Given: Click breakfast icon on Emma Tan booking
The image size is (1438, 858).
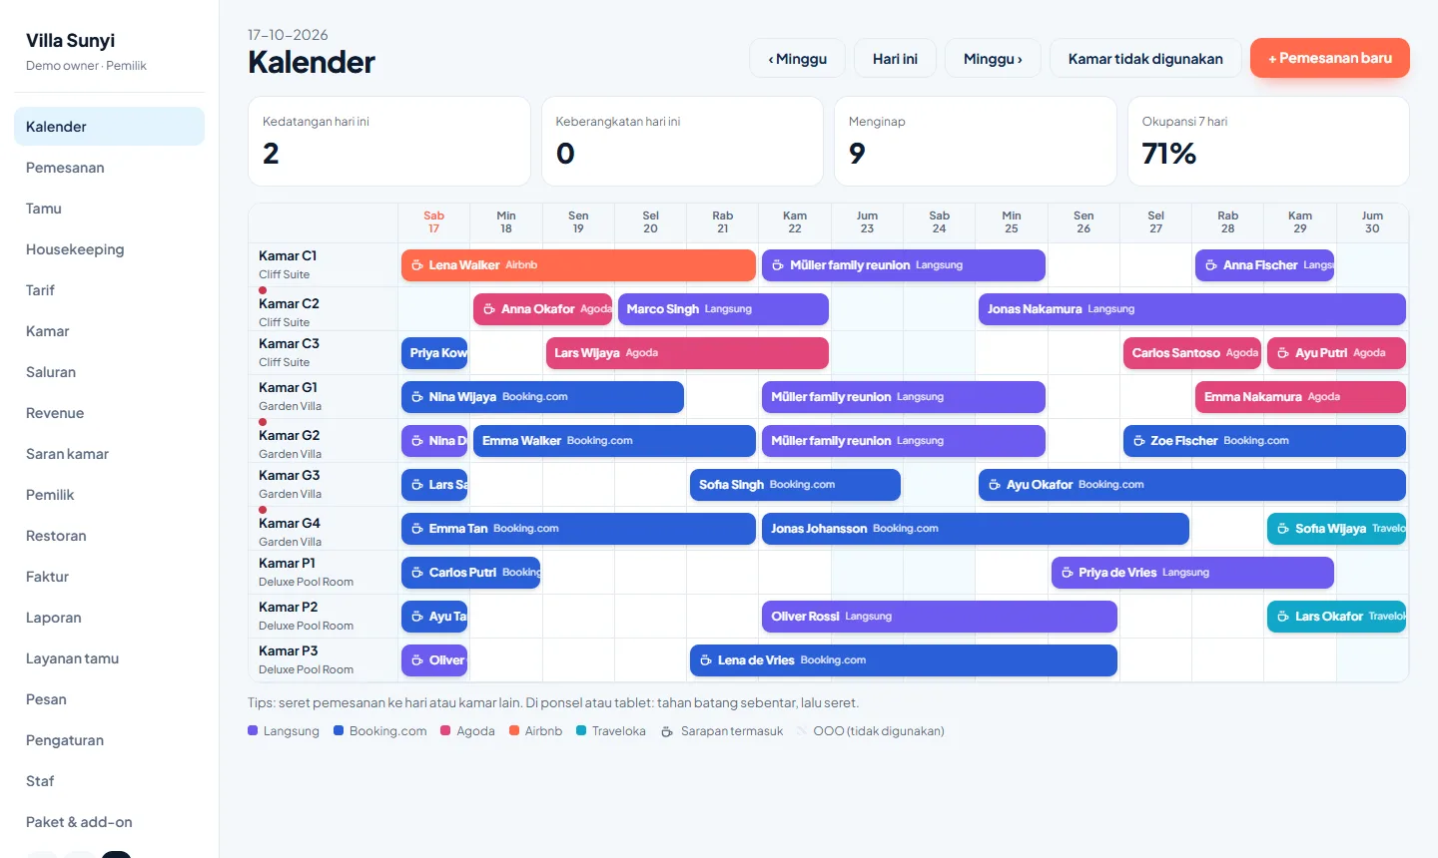Looking at the screenshot, I should click(x=416, y=529).
